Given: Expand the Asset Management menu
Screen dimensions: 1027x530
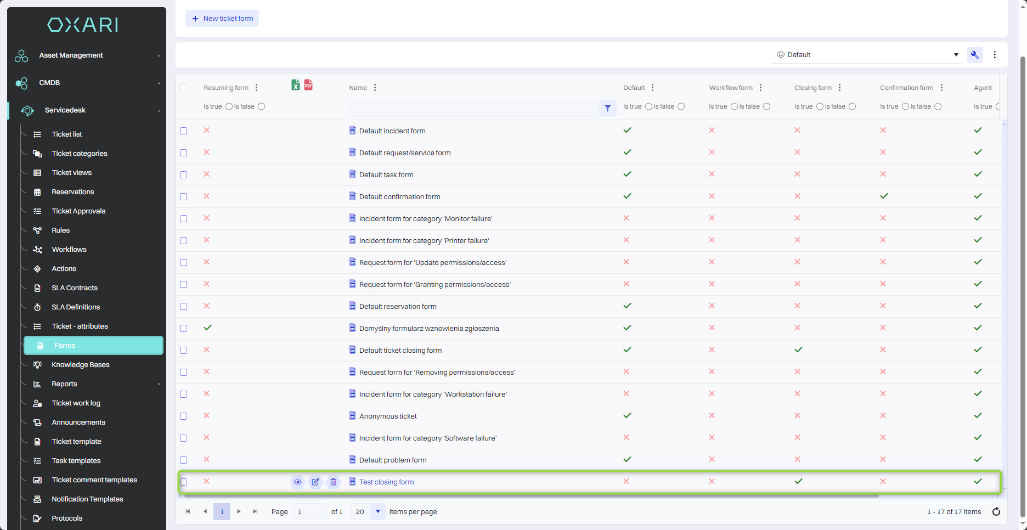Looking at the screenshot, I should coord(87,55).
